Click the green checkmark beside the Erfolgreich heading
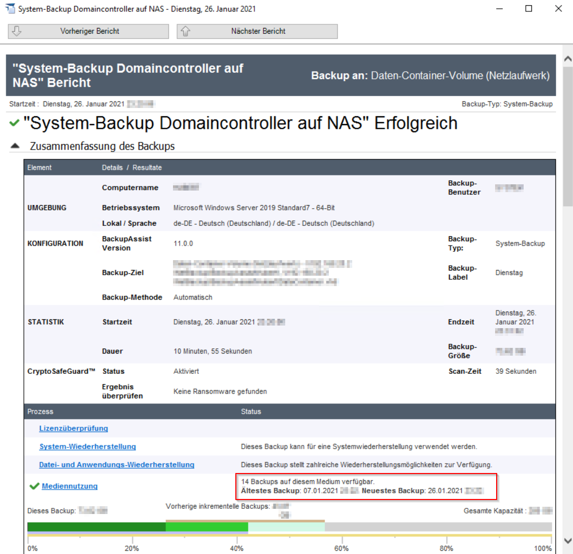This screenshot has width=573, height=554. pos(15,124)
